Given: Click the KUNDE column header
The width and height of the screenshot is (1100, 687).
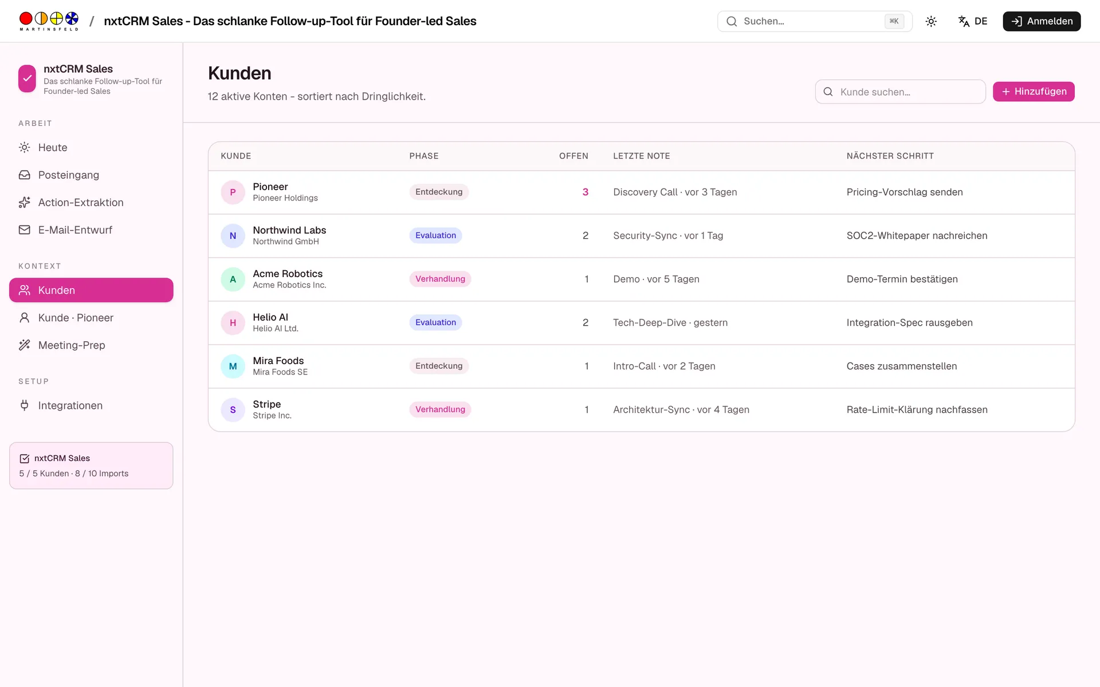Looking at the screenshot, I should (236, 156).
